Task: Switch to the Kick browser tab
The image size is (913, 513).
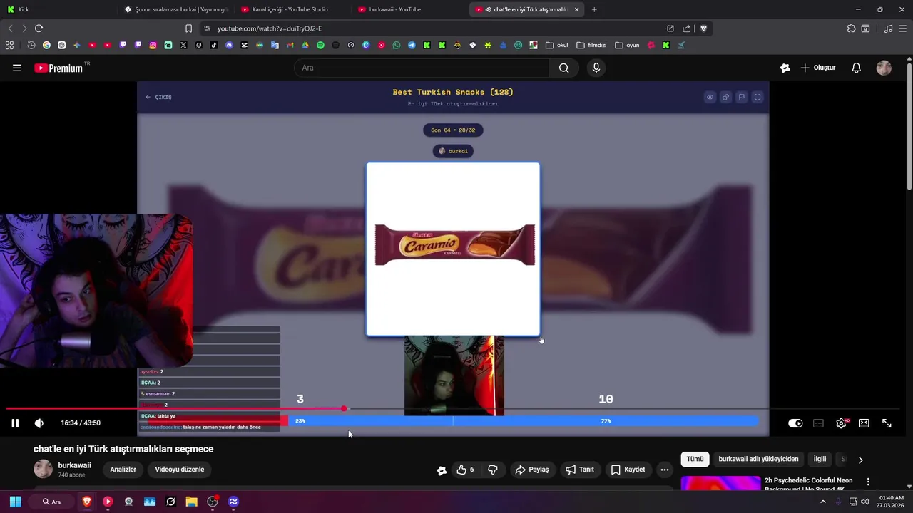Action: point(57,9)
